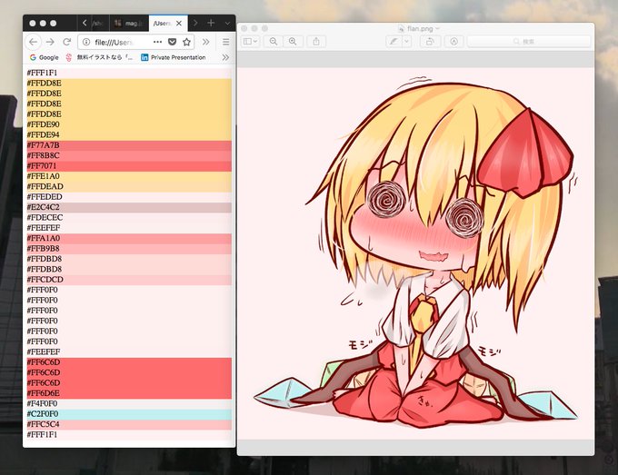Click the #FFDEAD color row

click(129, 186)
